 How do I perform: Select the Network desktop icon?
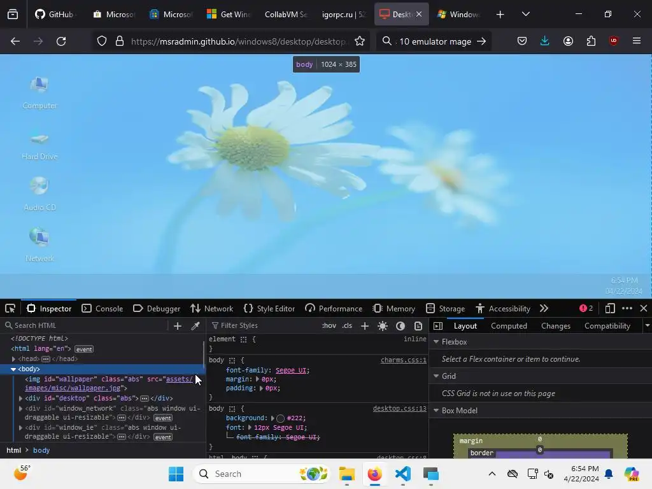tap(39, 245)
